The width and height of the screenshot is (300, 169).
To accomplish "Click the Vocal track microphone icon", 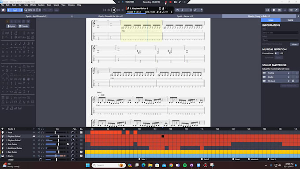I will (x=3, y=132).
